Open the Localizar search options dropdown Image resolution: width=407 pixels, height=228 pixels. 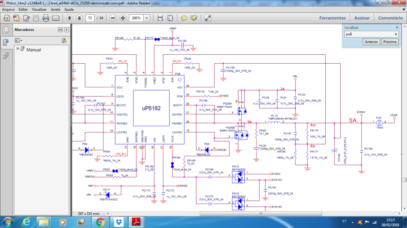(x=395, y=34)
